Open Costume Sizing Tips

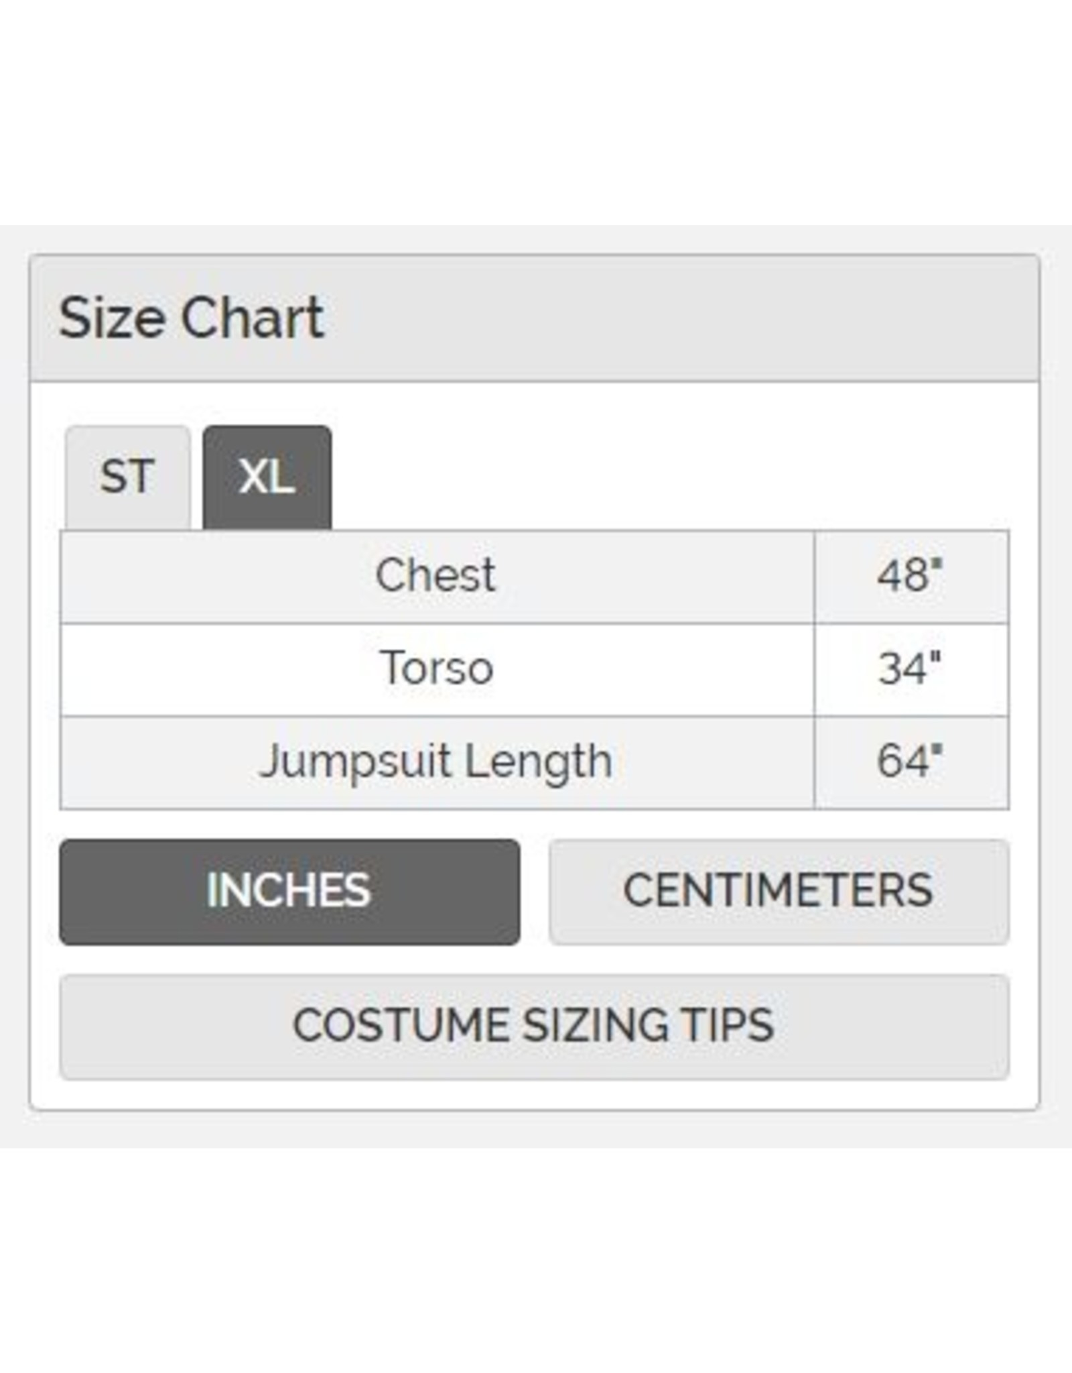click(534, 1026)
